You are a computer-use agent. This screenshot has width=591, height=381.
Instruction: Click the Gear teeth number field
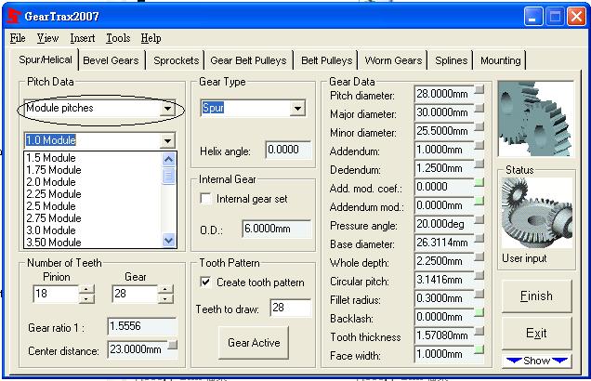(x=135, y=294)
